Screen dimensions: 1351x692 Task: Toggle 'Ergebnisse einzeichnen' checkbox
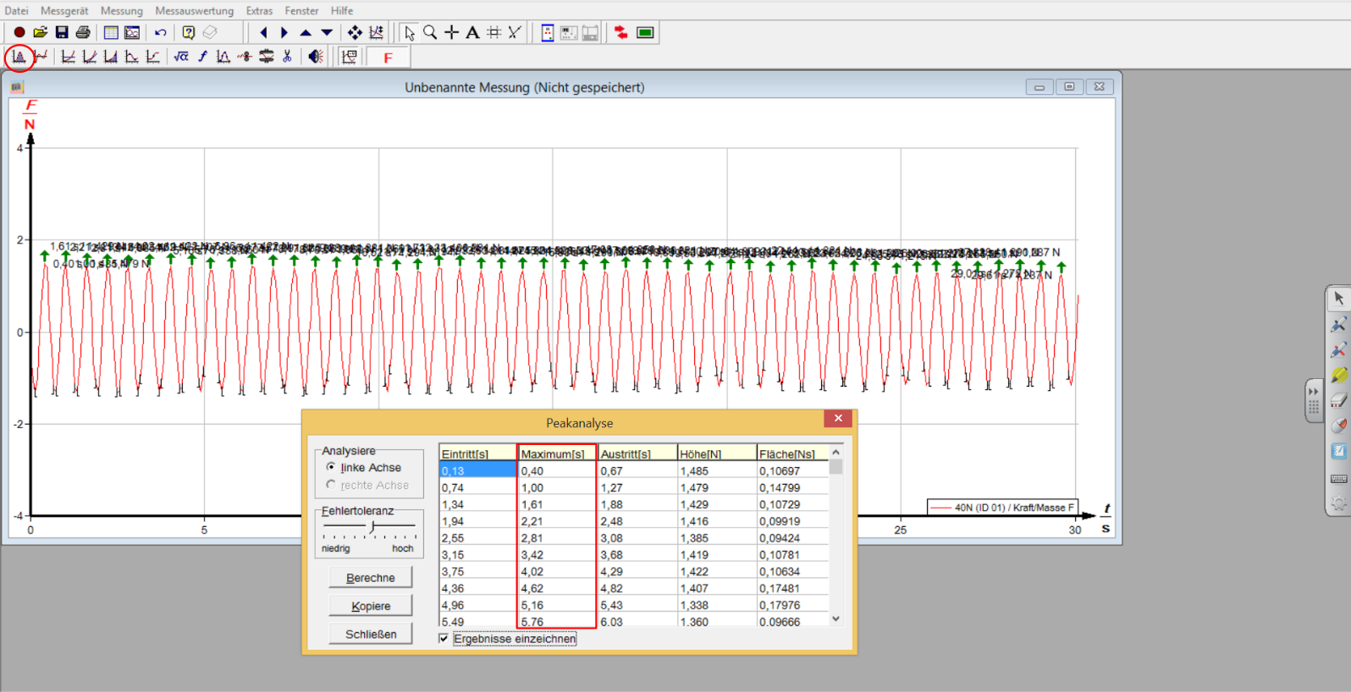(x=444, y=639)
